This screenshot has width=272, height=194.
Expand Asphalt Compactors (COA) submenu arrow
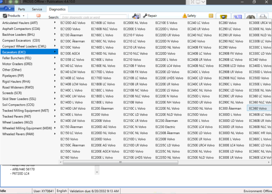pyautogui.click(x=55, y=28)
